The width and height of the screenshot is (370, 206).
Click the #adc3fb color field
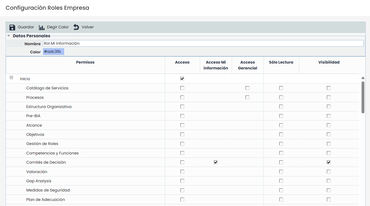[53, 52]
